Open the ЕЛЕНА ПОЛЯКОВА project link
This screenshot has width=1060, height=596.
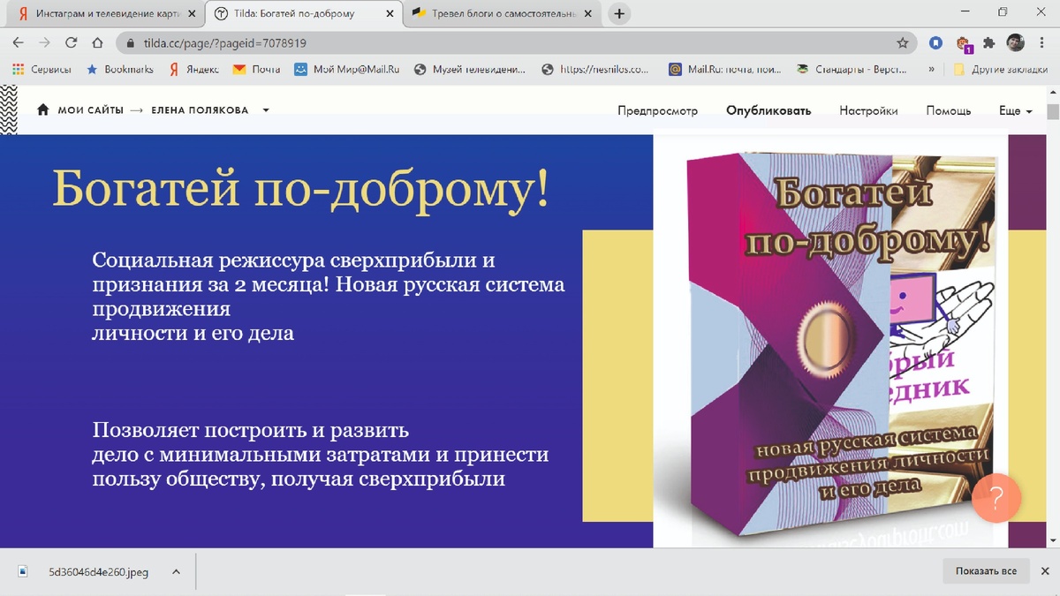click(x=200, y=110)
